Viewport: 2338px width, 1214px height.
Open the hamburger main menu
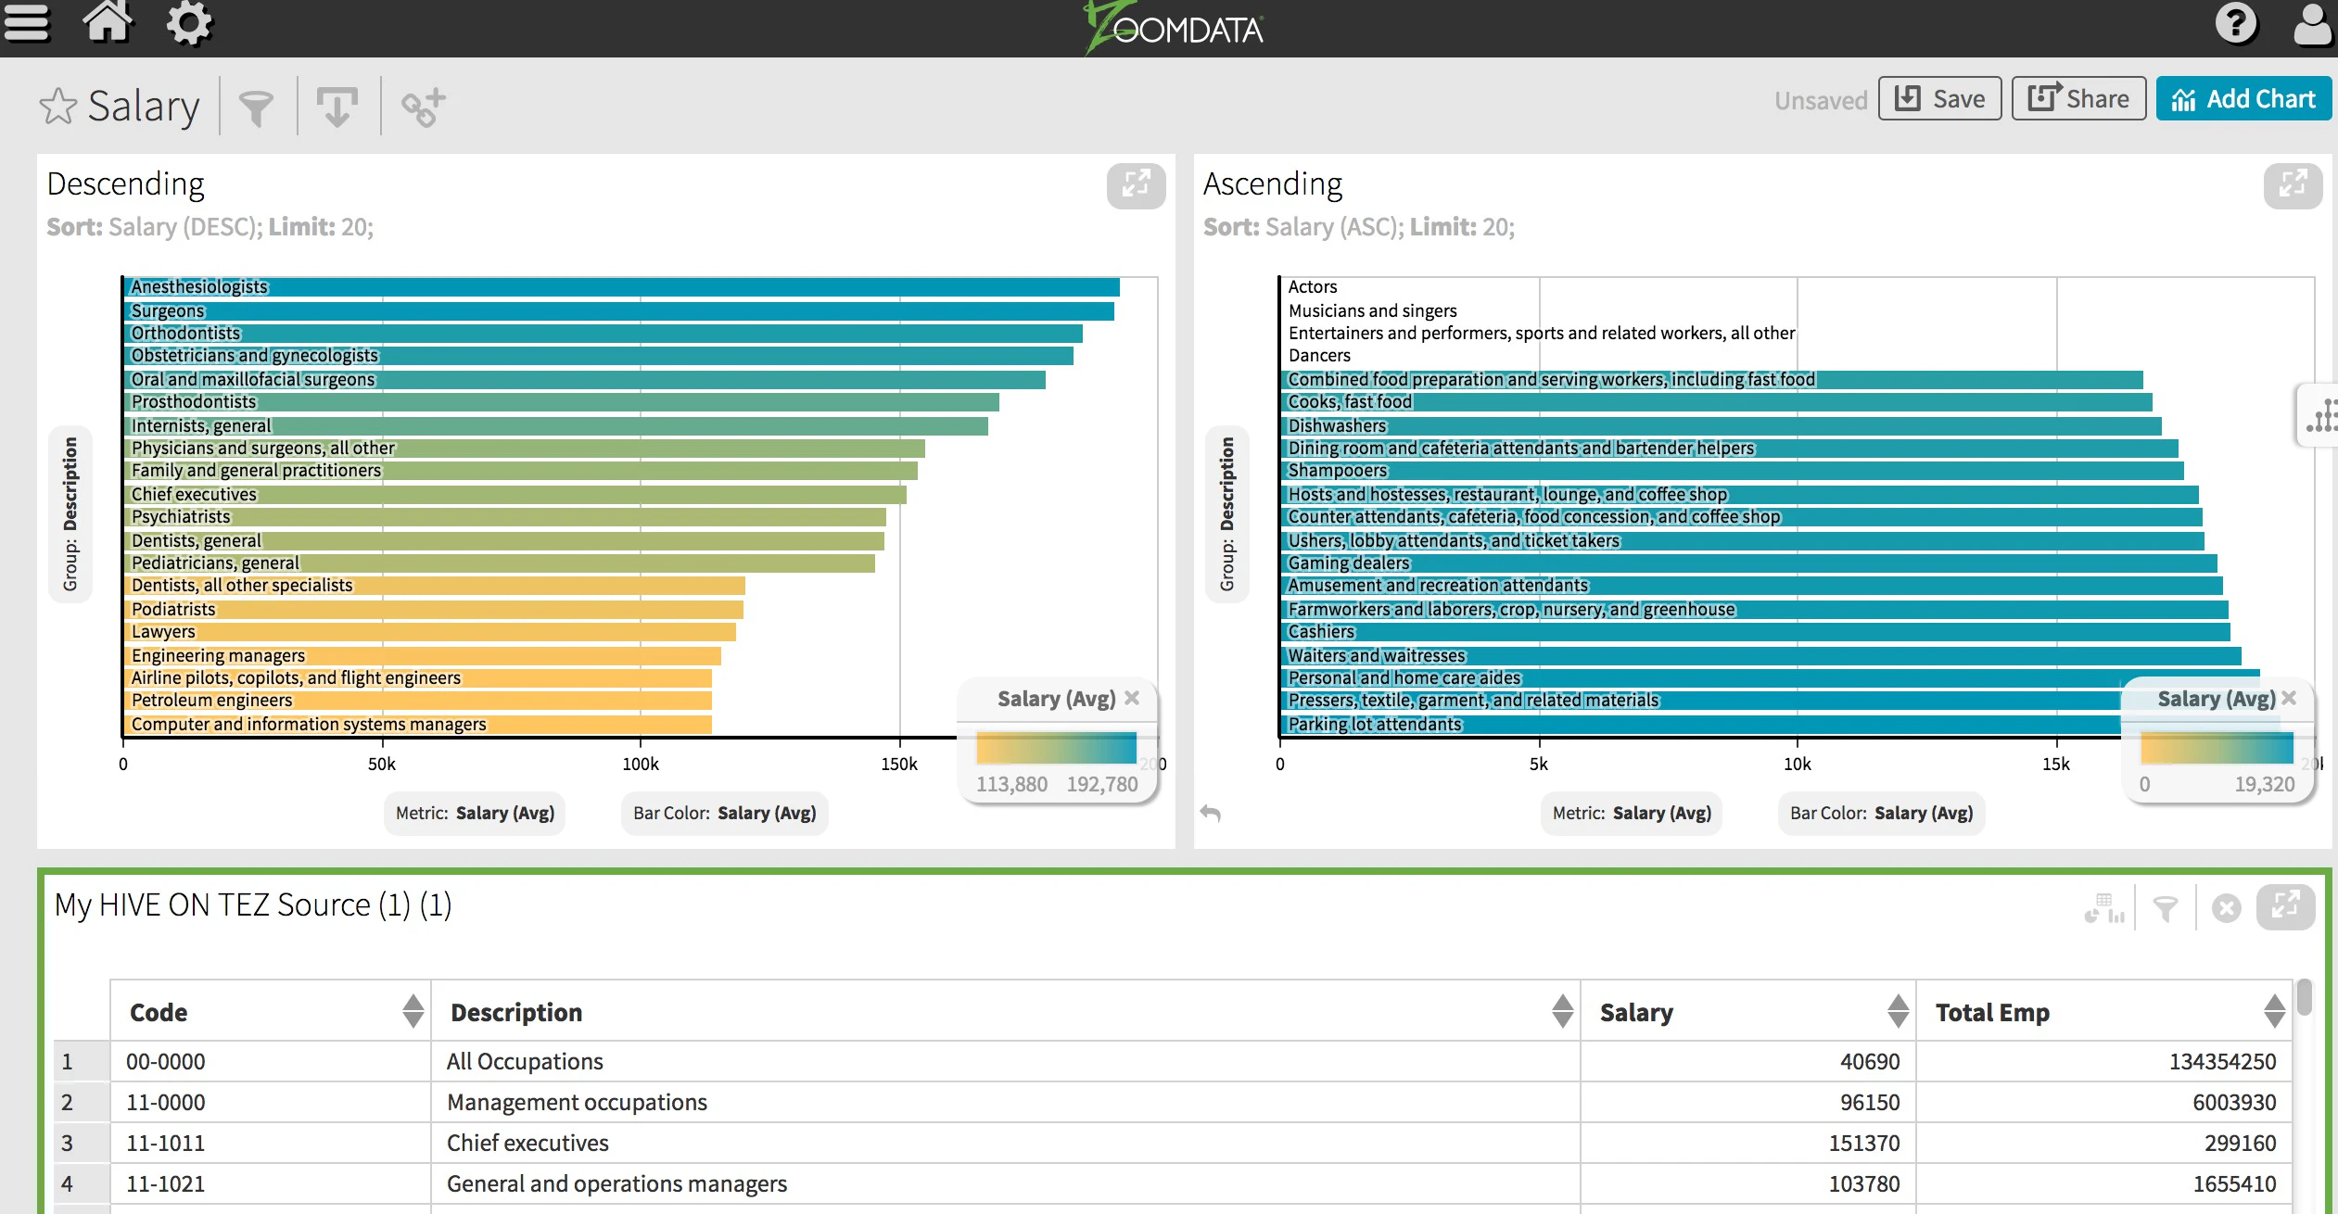point(26,23)
